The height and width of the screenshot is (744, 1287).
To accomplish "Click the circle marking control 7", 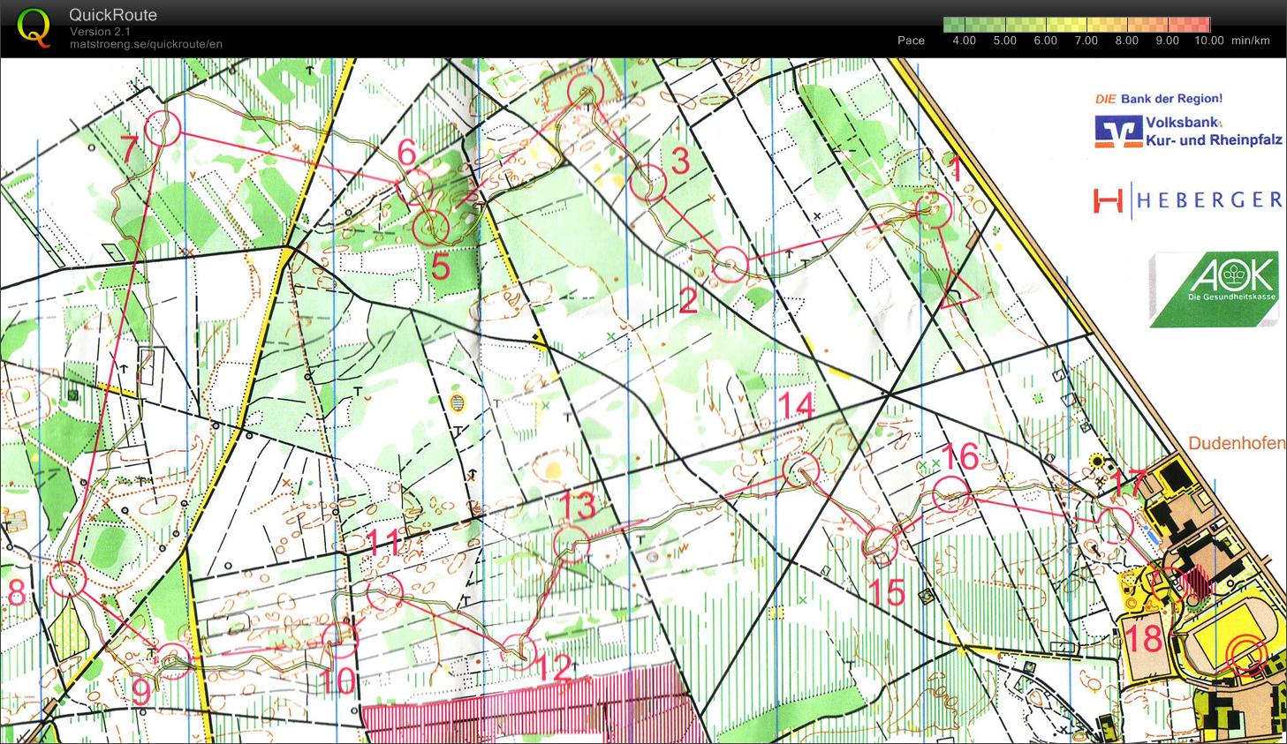I will [x=163, y=128].
